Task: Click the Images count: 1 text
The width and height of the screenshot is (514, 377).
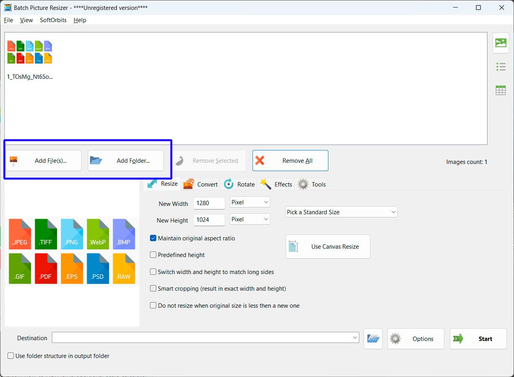Action: click(x=467, y=162)
